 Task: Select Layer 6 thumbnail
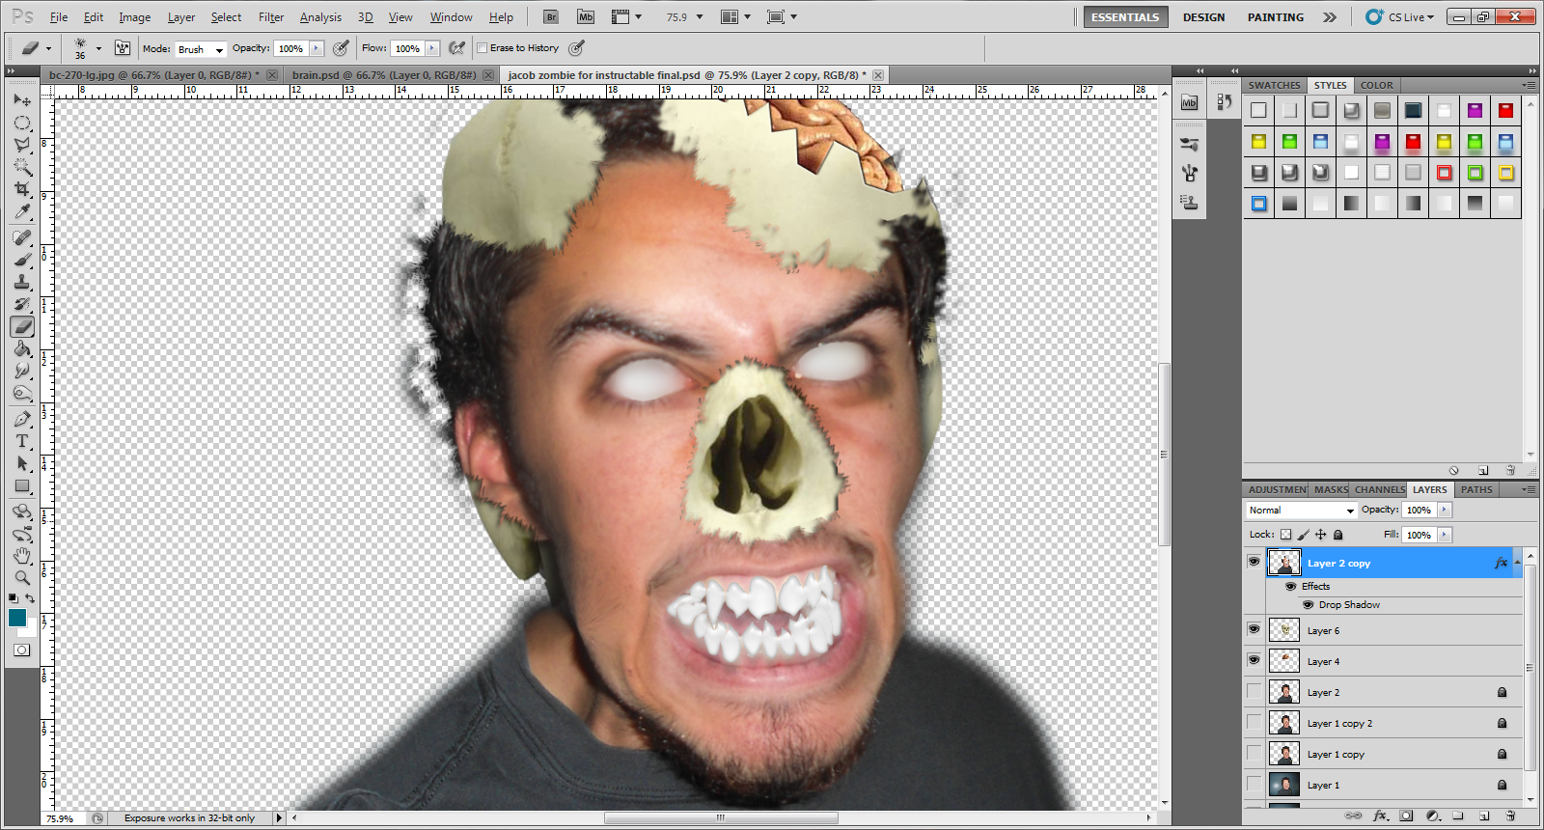tap(1283, 630)
